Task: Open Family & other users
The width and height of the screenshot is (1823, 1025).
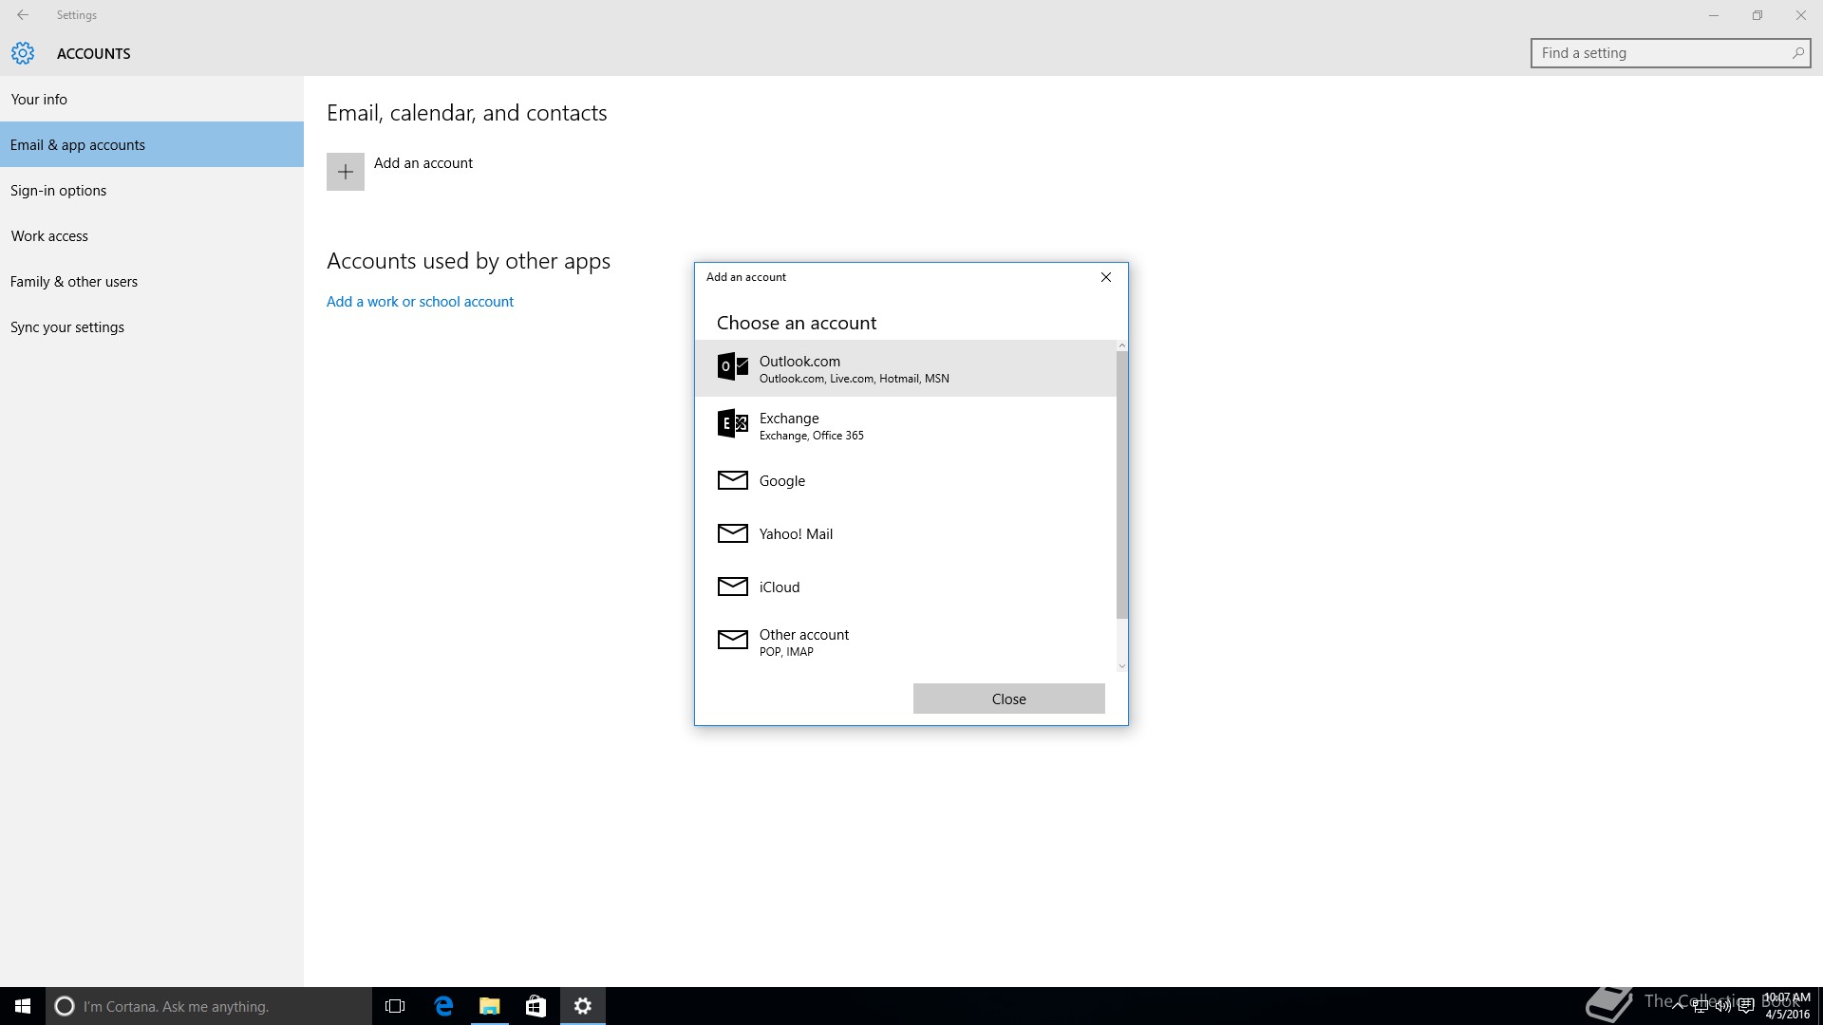Action: (x=152, y=281)
